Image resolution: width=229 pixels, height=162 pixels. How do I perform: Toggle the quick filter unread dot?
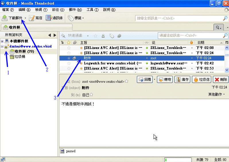(x=88, y=36)
